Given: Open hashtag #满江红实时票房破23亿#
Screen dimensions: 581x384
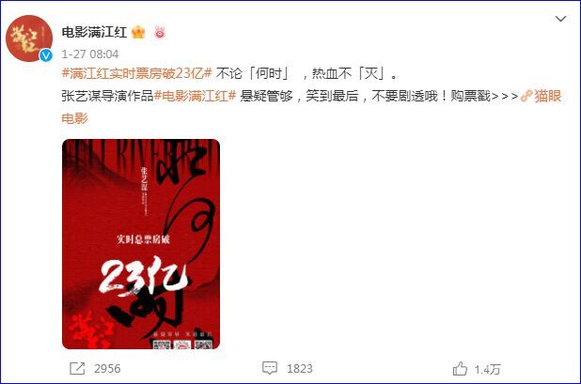Looking at the screenshot, I should pyautogui.click(x=136, y=73).
